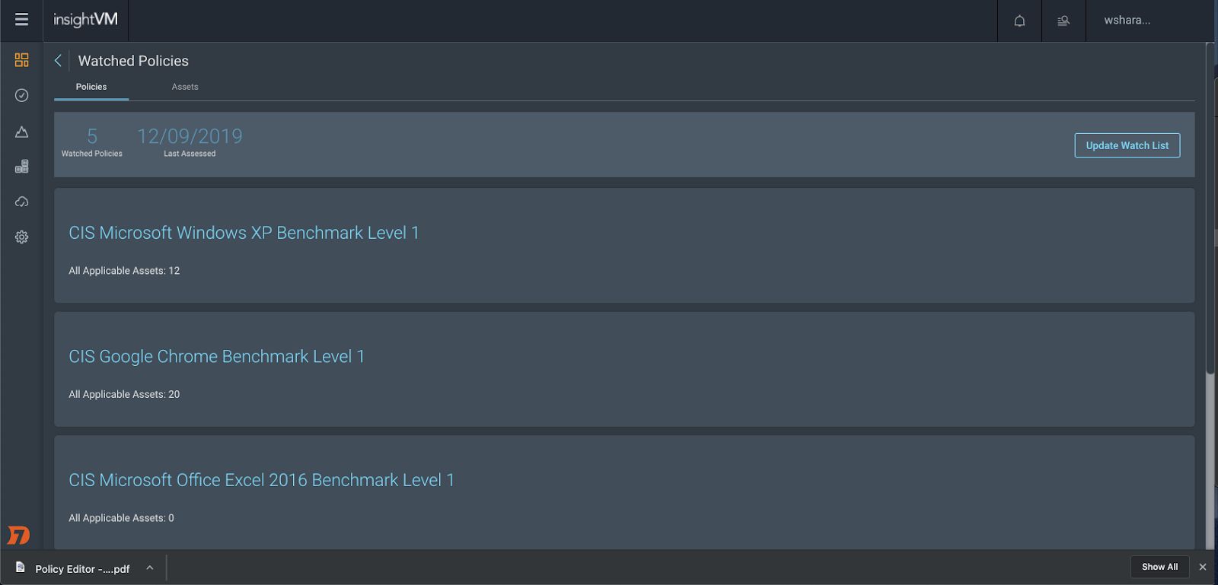This screenshot has height=585, width=1218.
Task: Open CIS Google Chrome Benchmark Level 1
Action: tap(216, 357)
